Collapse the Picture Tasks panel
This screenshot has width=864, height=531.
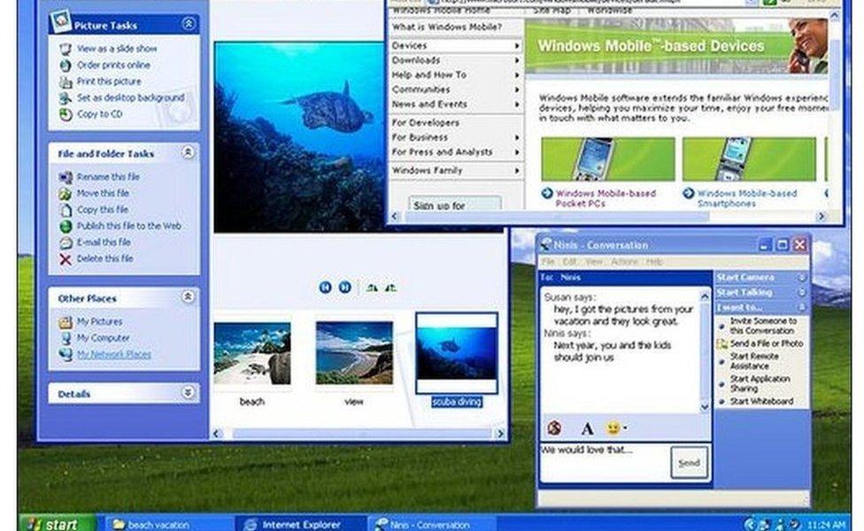pyautogui.click(x=189, y=24)
